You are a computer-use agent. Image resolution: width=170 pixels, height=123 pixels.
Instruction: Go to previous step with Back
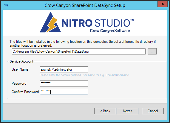[105, 111]
